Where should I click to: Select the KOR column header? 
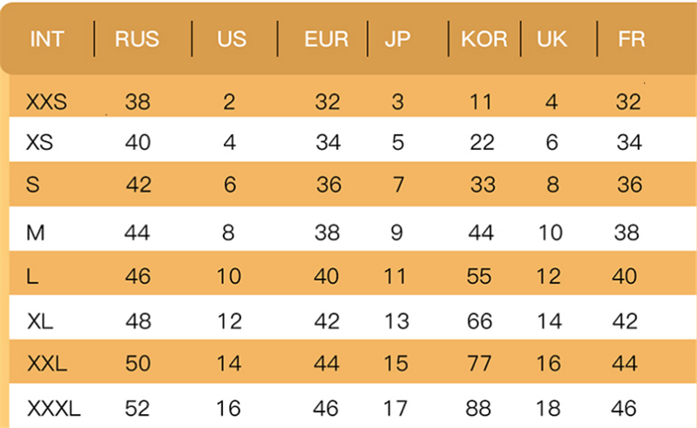[484, 39]
